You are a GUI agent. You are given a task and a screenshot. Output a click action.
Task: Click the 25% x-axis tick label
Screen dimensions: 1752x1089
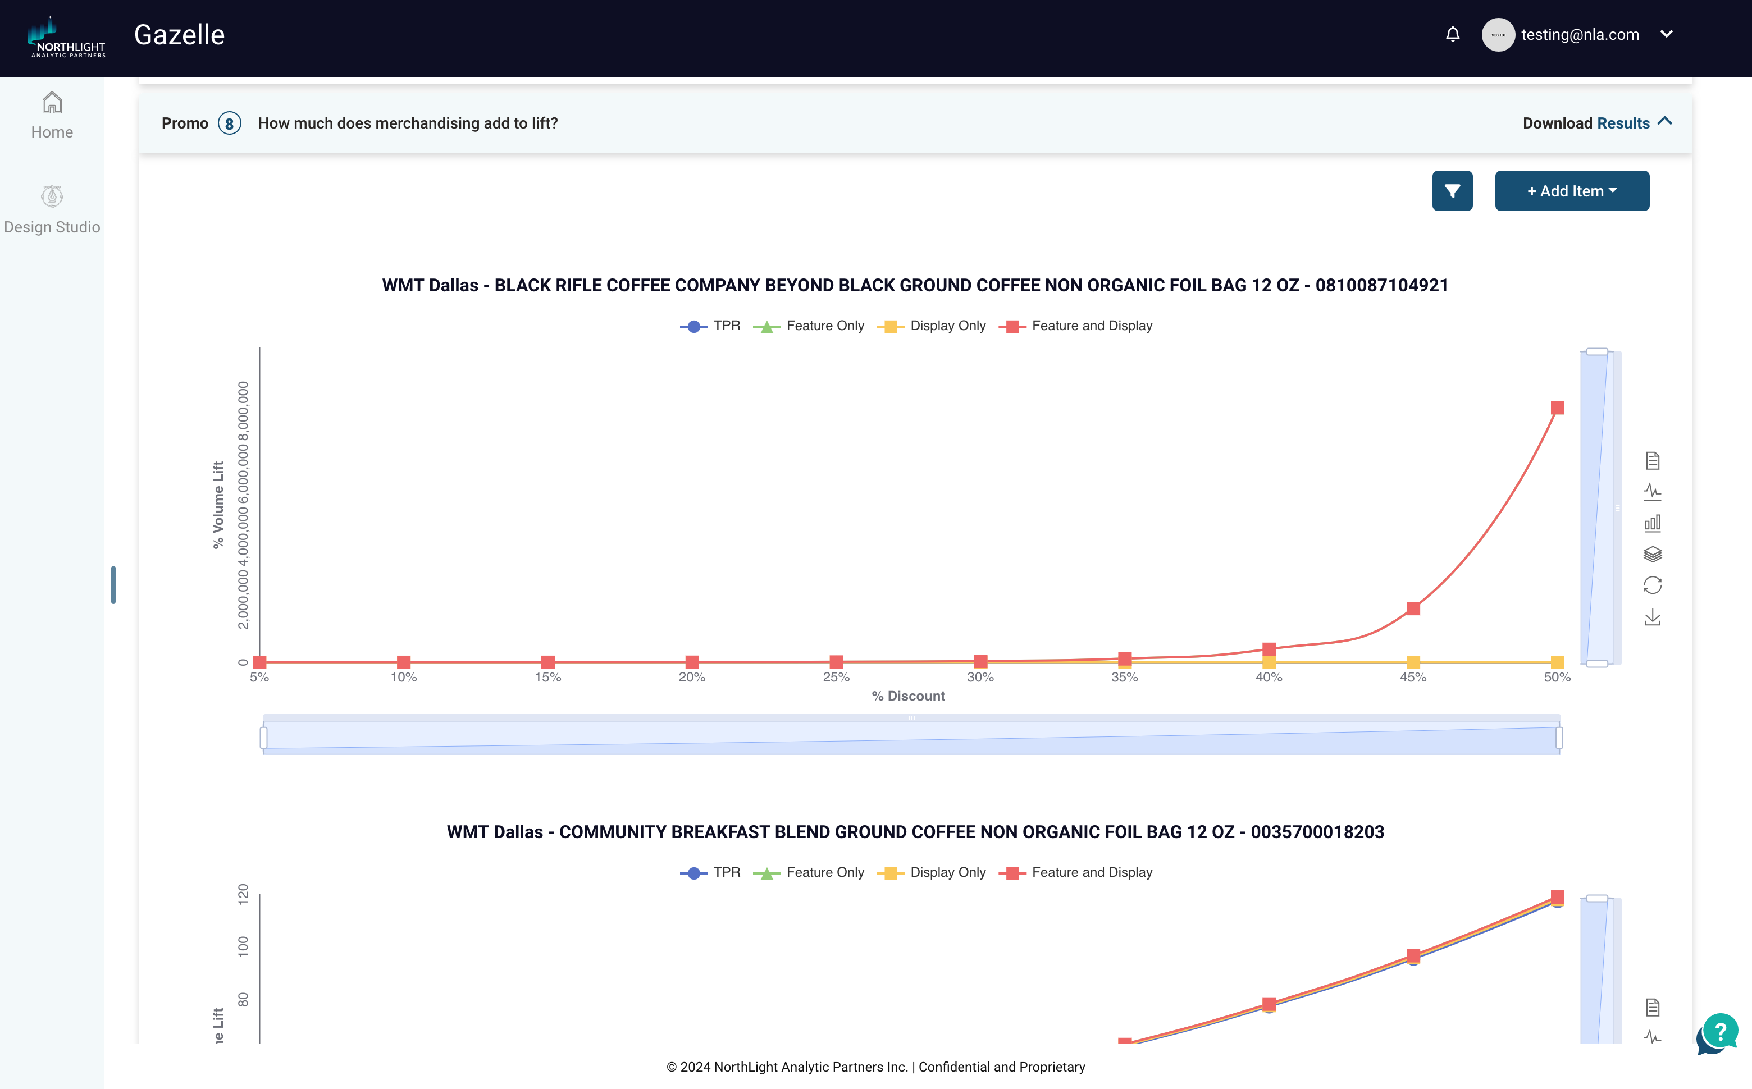click(x=836, y=677)
